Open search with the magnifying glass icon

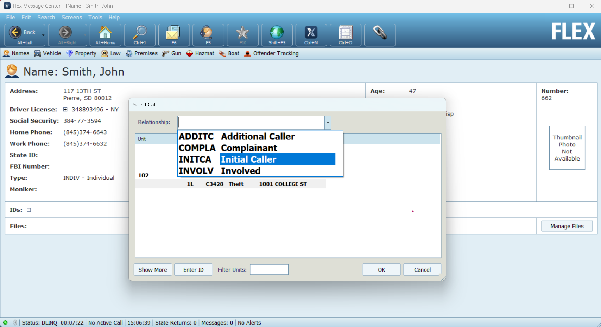click(x=140, y=33)
